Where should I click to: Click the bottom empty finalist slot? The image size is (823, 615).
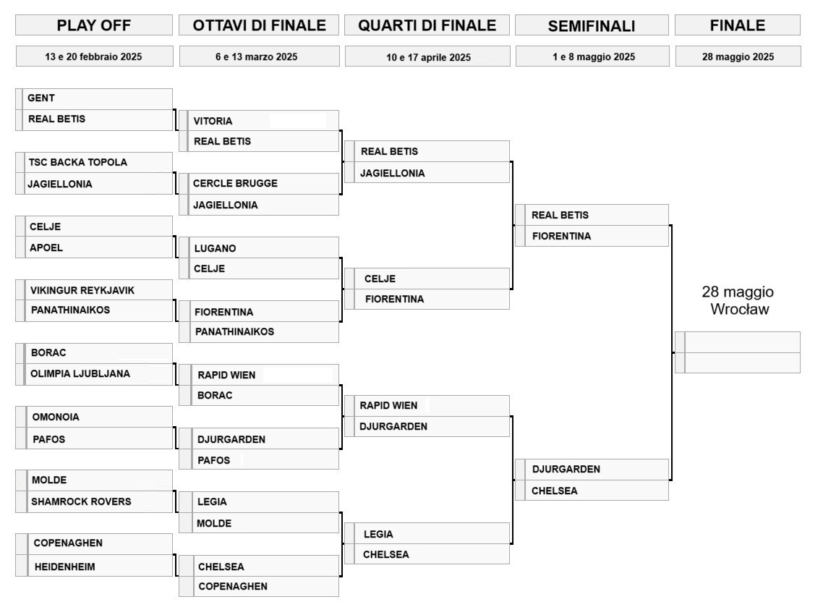(x=741, y=362)
